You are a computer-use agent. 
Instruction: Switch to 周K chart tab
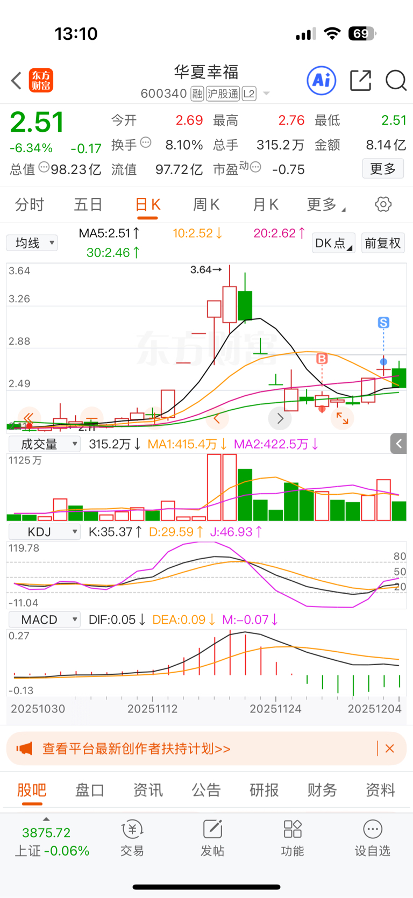[206, 205]
